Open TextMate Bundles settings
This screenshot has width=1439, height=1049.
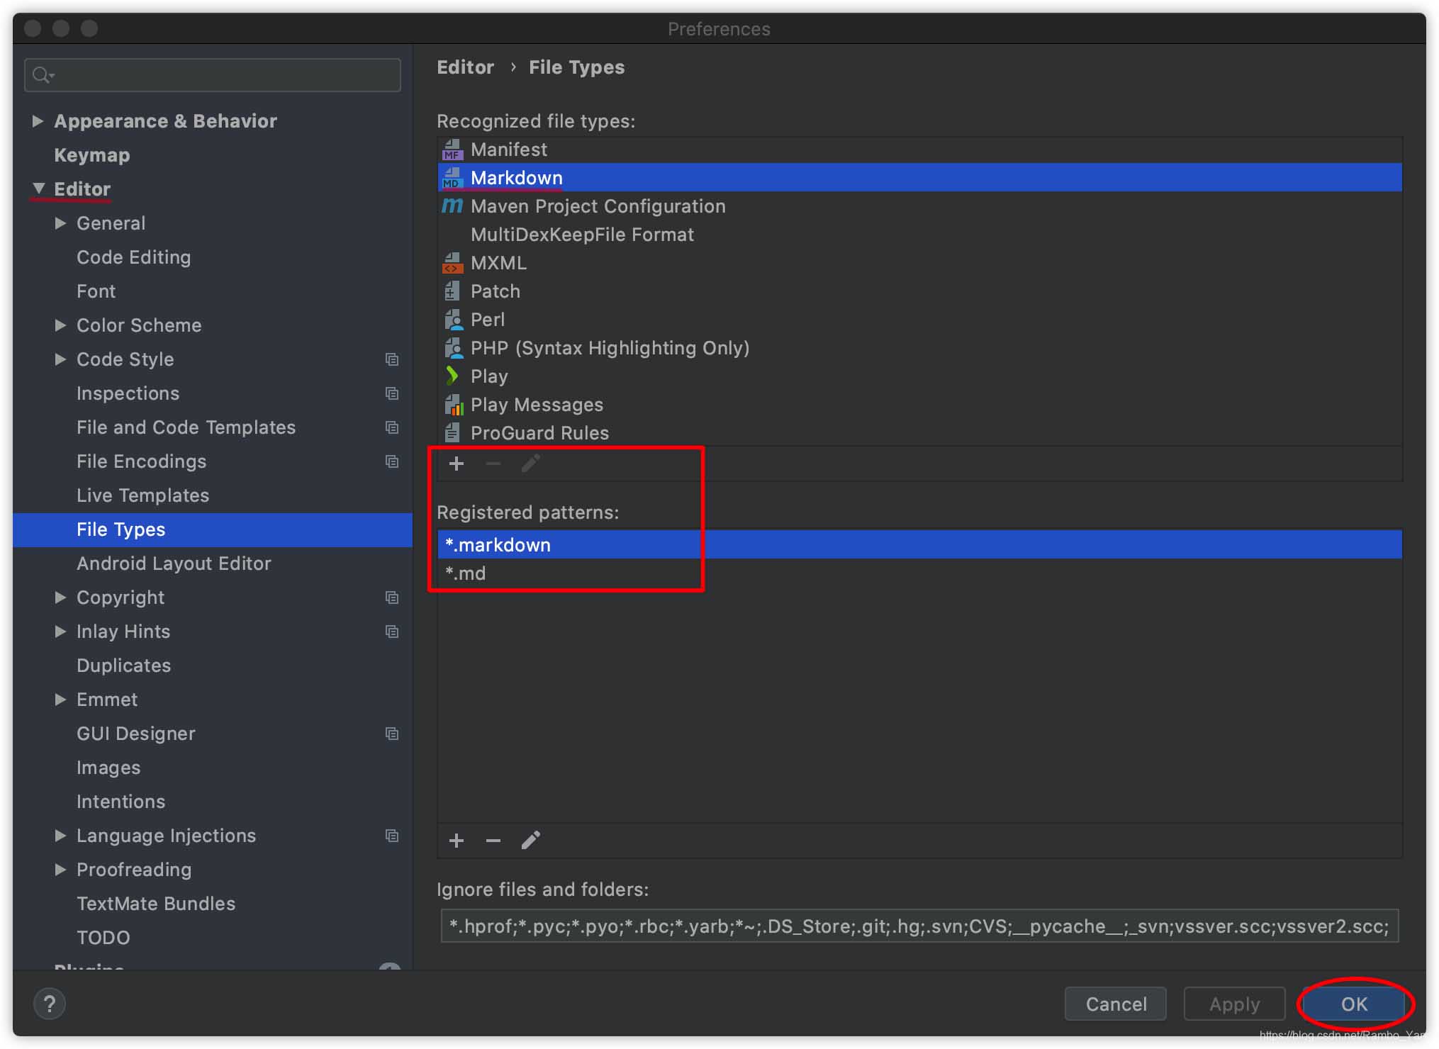[156, 904]
